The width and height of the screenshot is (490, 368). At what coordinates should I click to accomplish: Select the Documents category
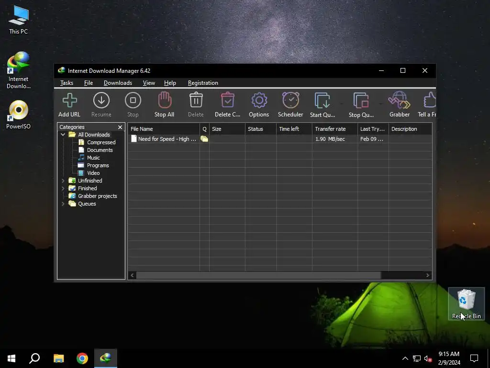pos(100,150)
